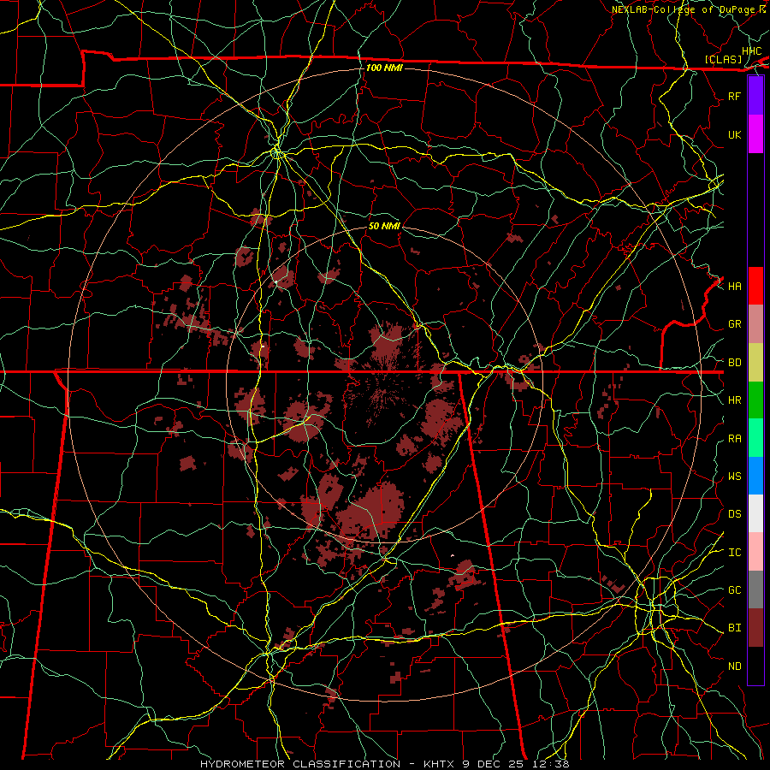Click the 12:38 timestamp
This screenshot has height=770, width=770.
click(552, 764)
